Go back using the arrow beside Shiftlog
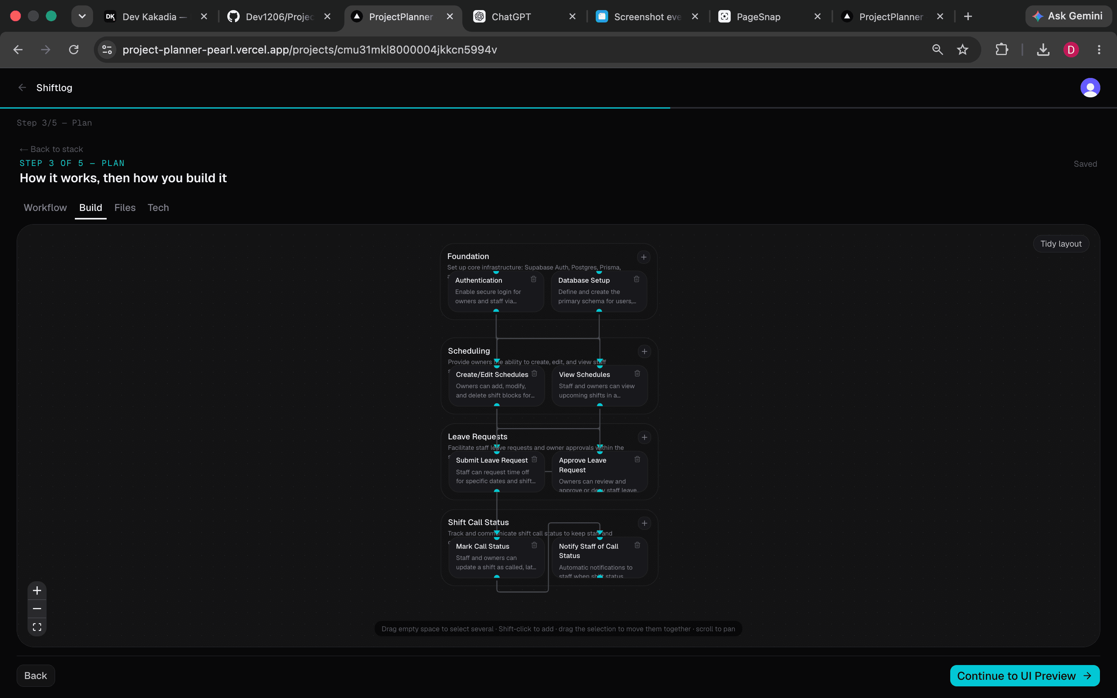Viewport: 1117px width, 698px height. point(22,88)
